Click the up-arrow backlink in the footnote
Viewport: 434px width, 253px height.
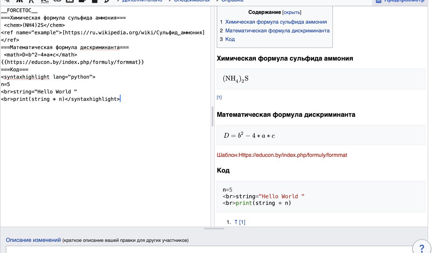pos(236,222)
